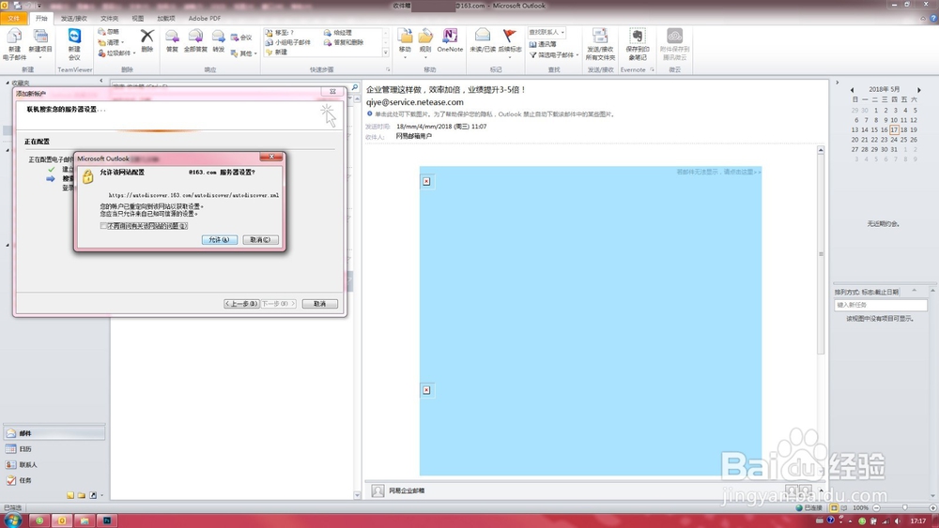Switch to the 文件夹 tab

click(109, 19)
